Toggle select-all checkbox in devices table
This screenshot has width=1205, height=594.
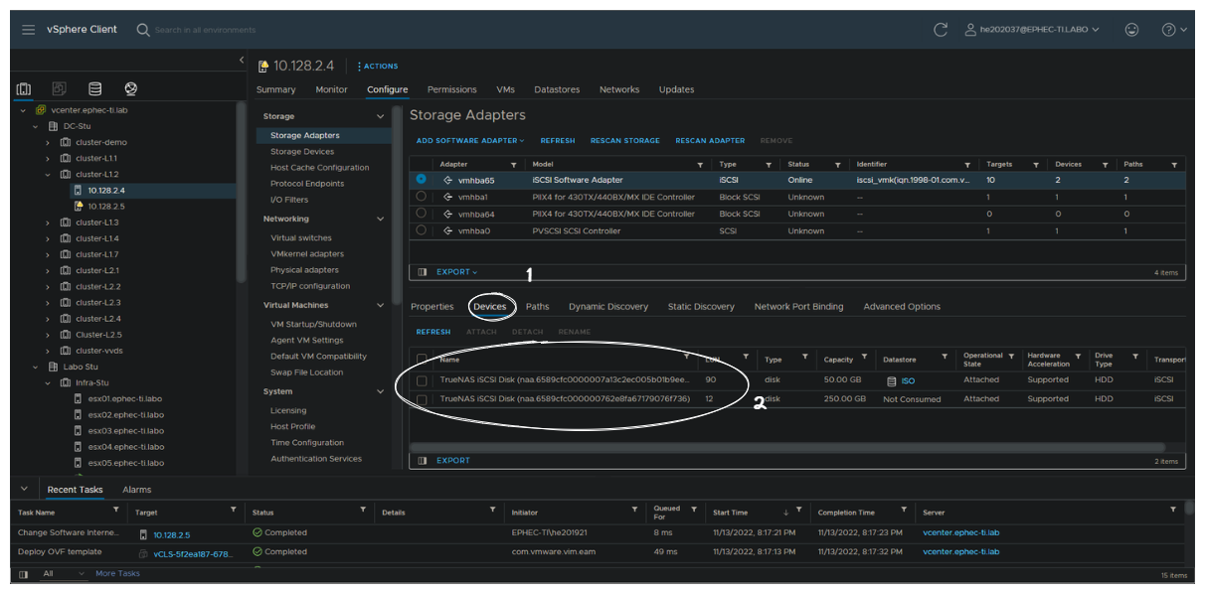tap(423, 359)
